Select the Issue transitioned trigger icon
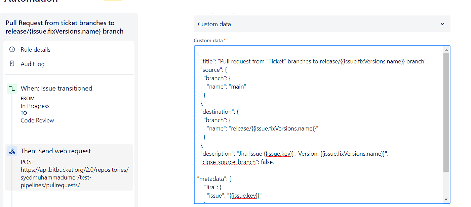471x207 pixels. [x=12, y=89]
